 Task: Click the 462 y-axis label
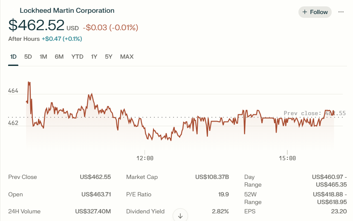pyautogui.click(x=13, y=123)
